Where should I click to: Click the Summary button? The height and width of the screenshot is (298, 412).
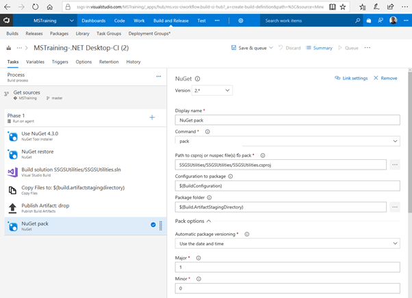click(x=319, y=48)
